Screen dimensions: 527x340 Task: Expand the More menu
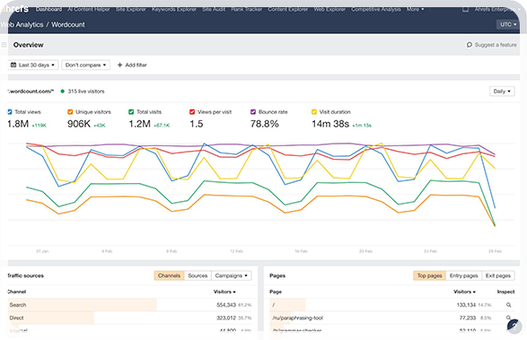(x=415, y=9)
